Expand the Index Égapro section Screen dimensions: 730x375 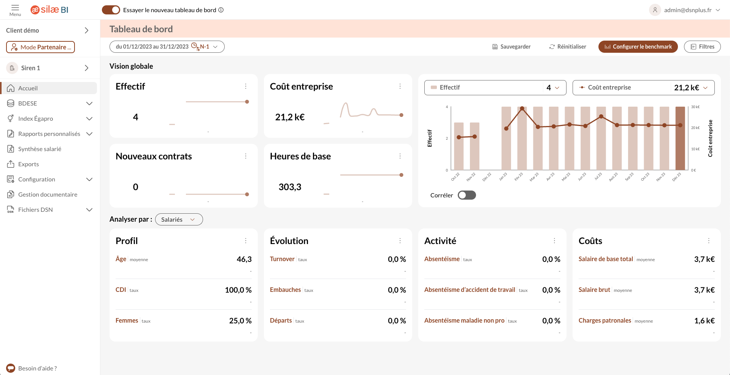(89, 118)
